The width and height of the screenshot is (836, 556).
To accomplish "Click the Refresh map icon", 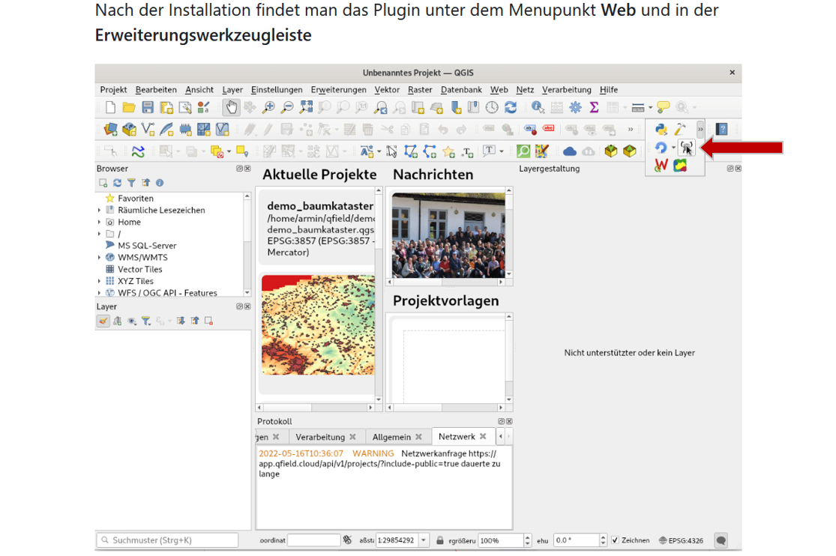I will (x=511, y=108).
